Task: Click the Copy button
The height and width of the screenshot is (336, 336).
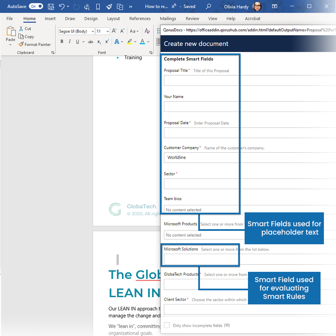Action: tap(26, 37)
